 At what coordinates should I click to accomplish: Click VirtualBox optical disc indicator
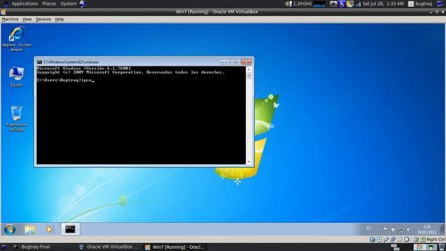point(379,239)
